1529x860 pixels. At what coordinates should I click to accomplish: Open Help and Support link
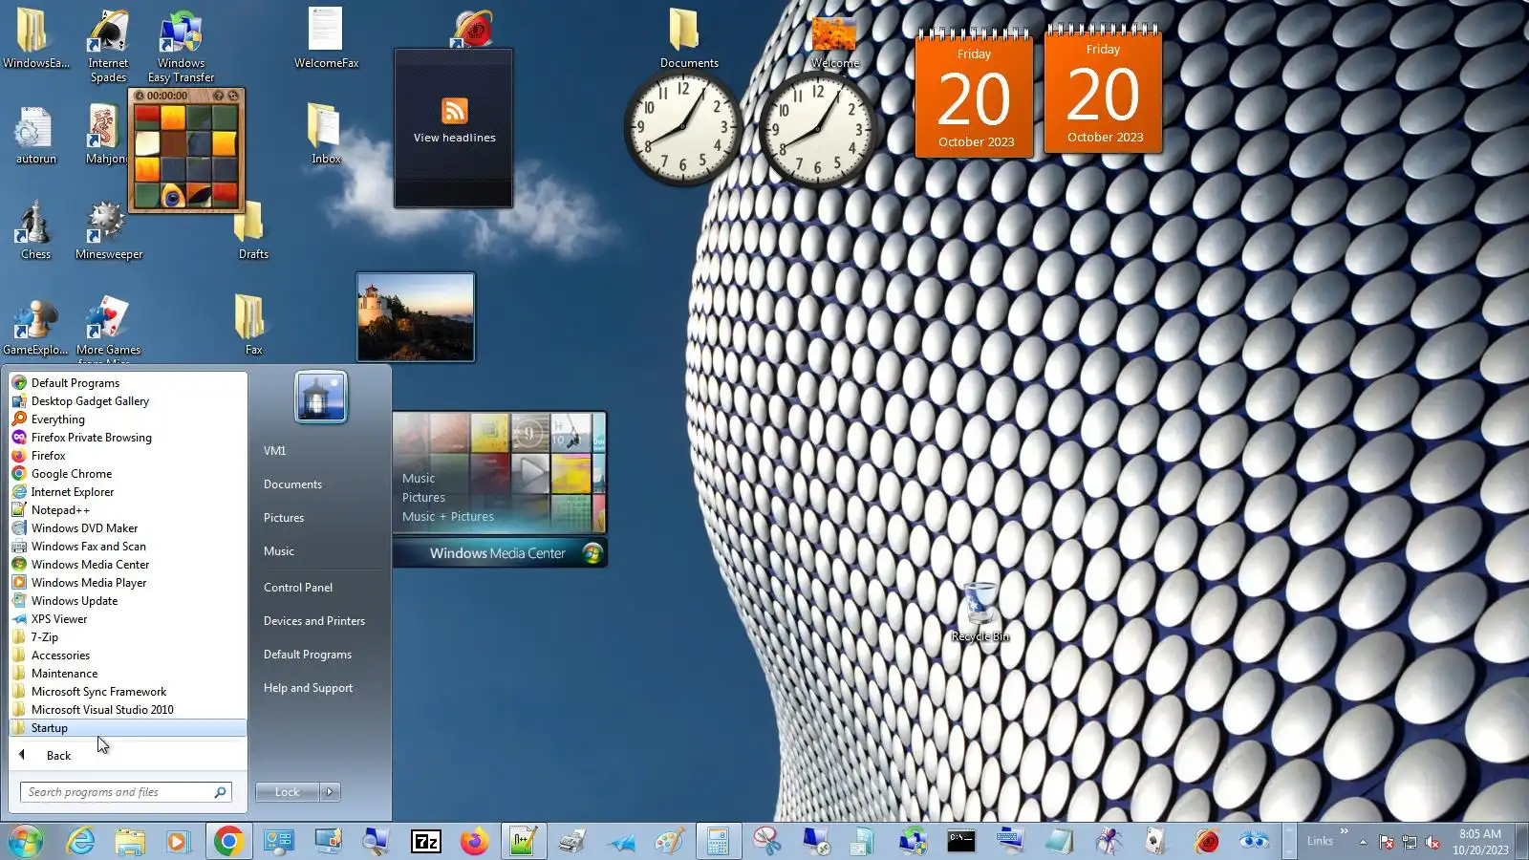pos(308,688)
